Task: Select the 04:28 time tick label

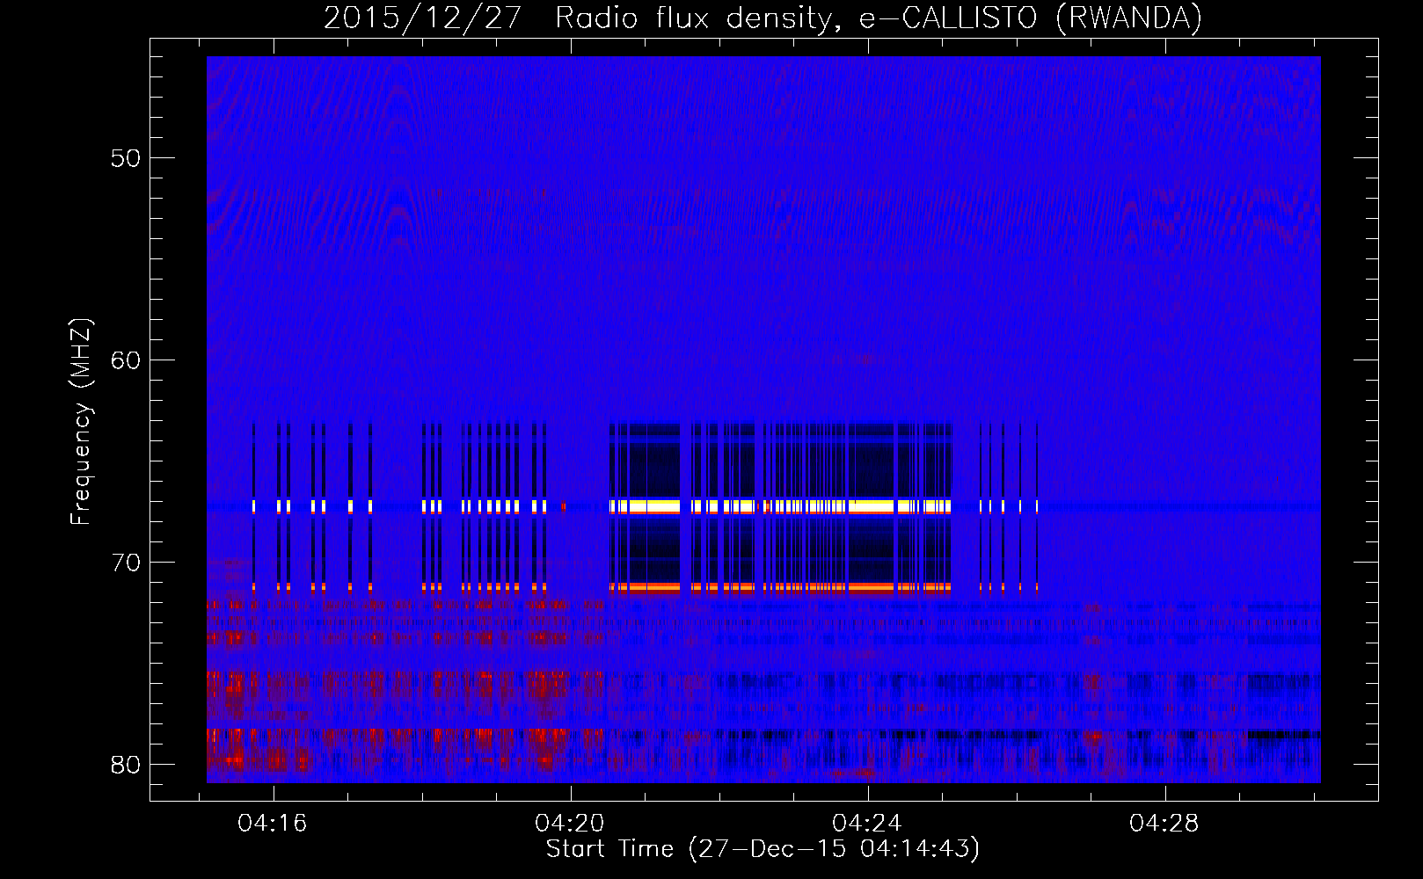Action: click(1164, 824)
